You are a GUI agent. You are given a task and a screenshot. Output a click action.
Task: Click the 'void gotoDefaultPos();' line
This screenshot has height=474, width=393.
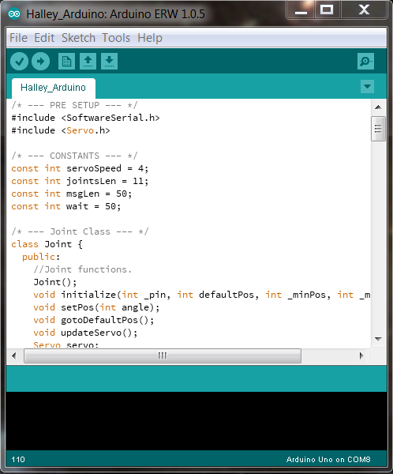[x=94, y=320]
